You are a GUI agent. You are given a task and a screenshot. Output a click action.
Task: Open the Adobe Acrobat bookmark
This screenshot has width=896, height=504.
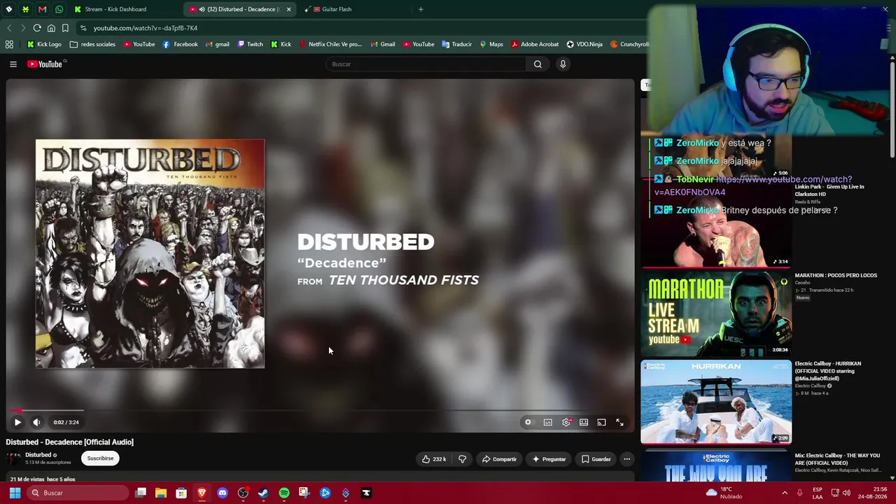[535, 44]
